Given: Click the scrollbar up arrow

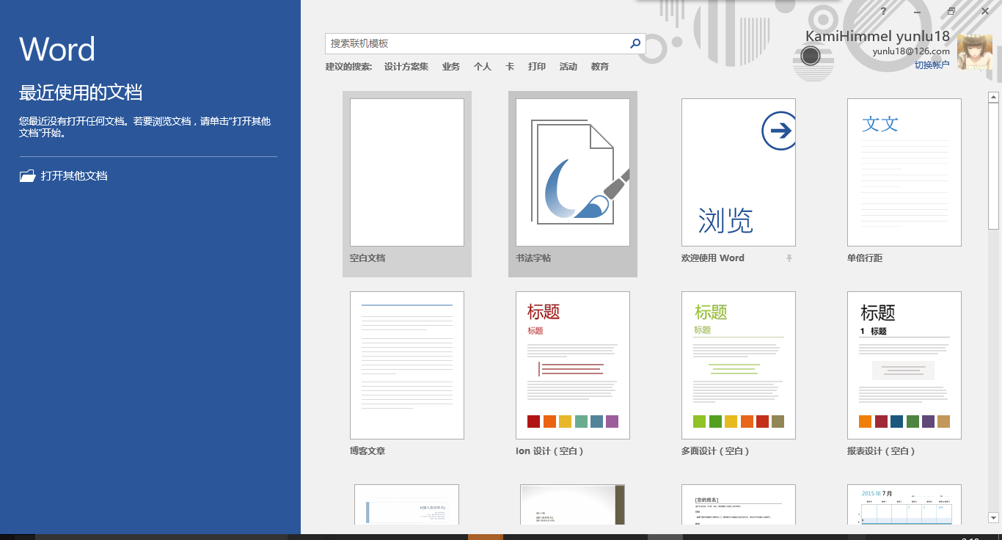Looking at the screenshot, I should point(993,97).
